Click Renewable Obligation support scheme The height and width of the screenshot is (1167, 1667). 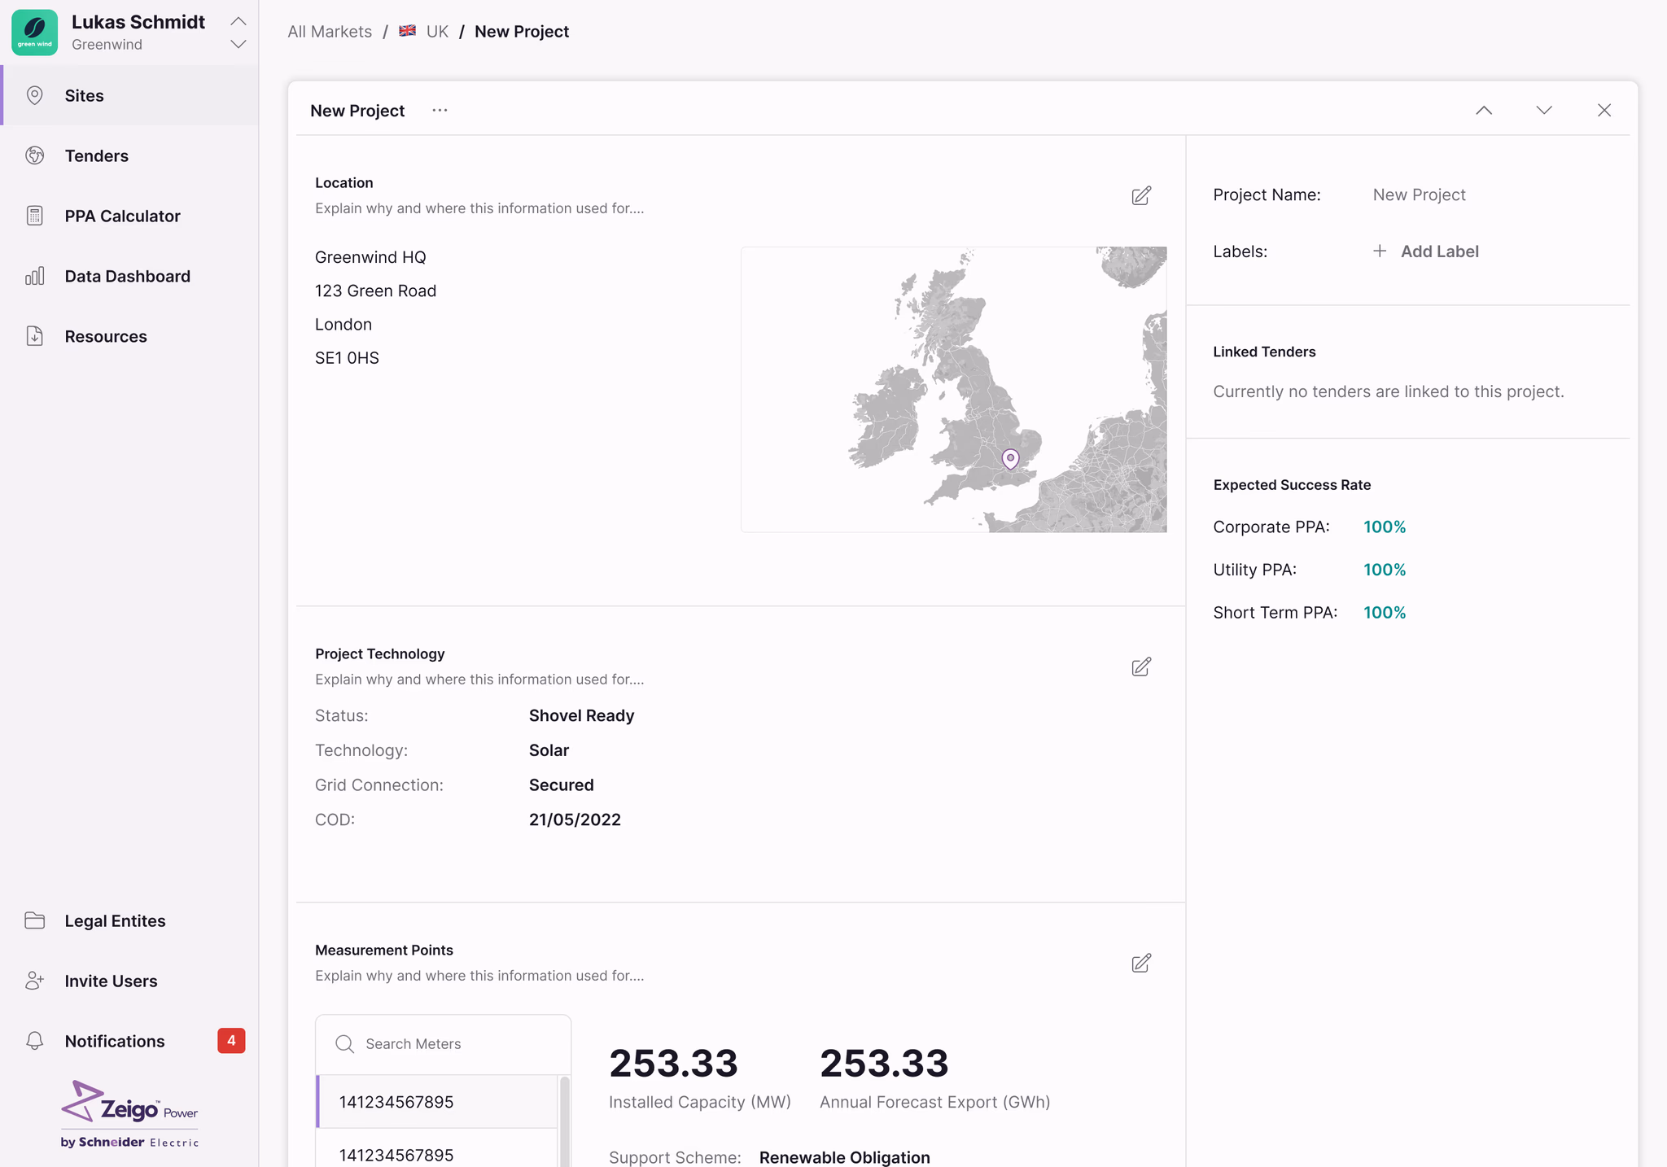pyautogui.click(x=844, y=1156)
